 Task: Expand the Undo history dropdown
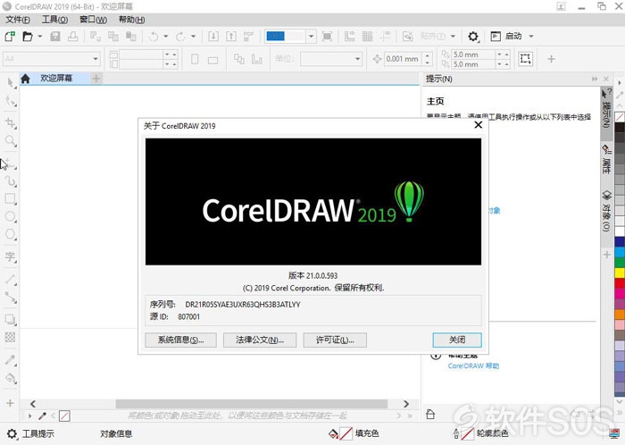166,37
